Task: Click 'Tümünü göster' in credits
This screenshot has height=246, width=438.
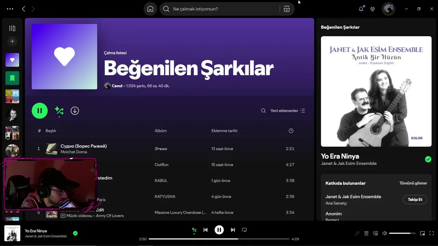Action: click(413, 183)
